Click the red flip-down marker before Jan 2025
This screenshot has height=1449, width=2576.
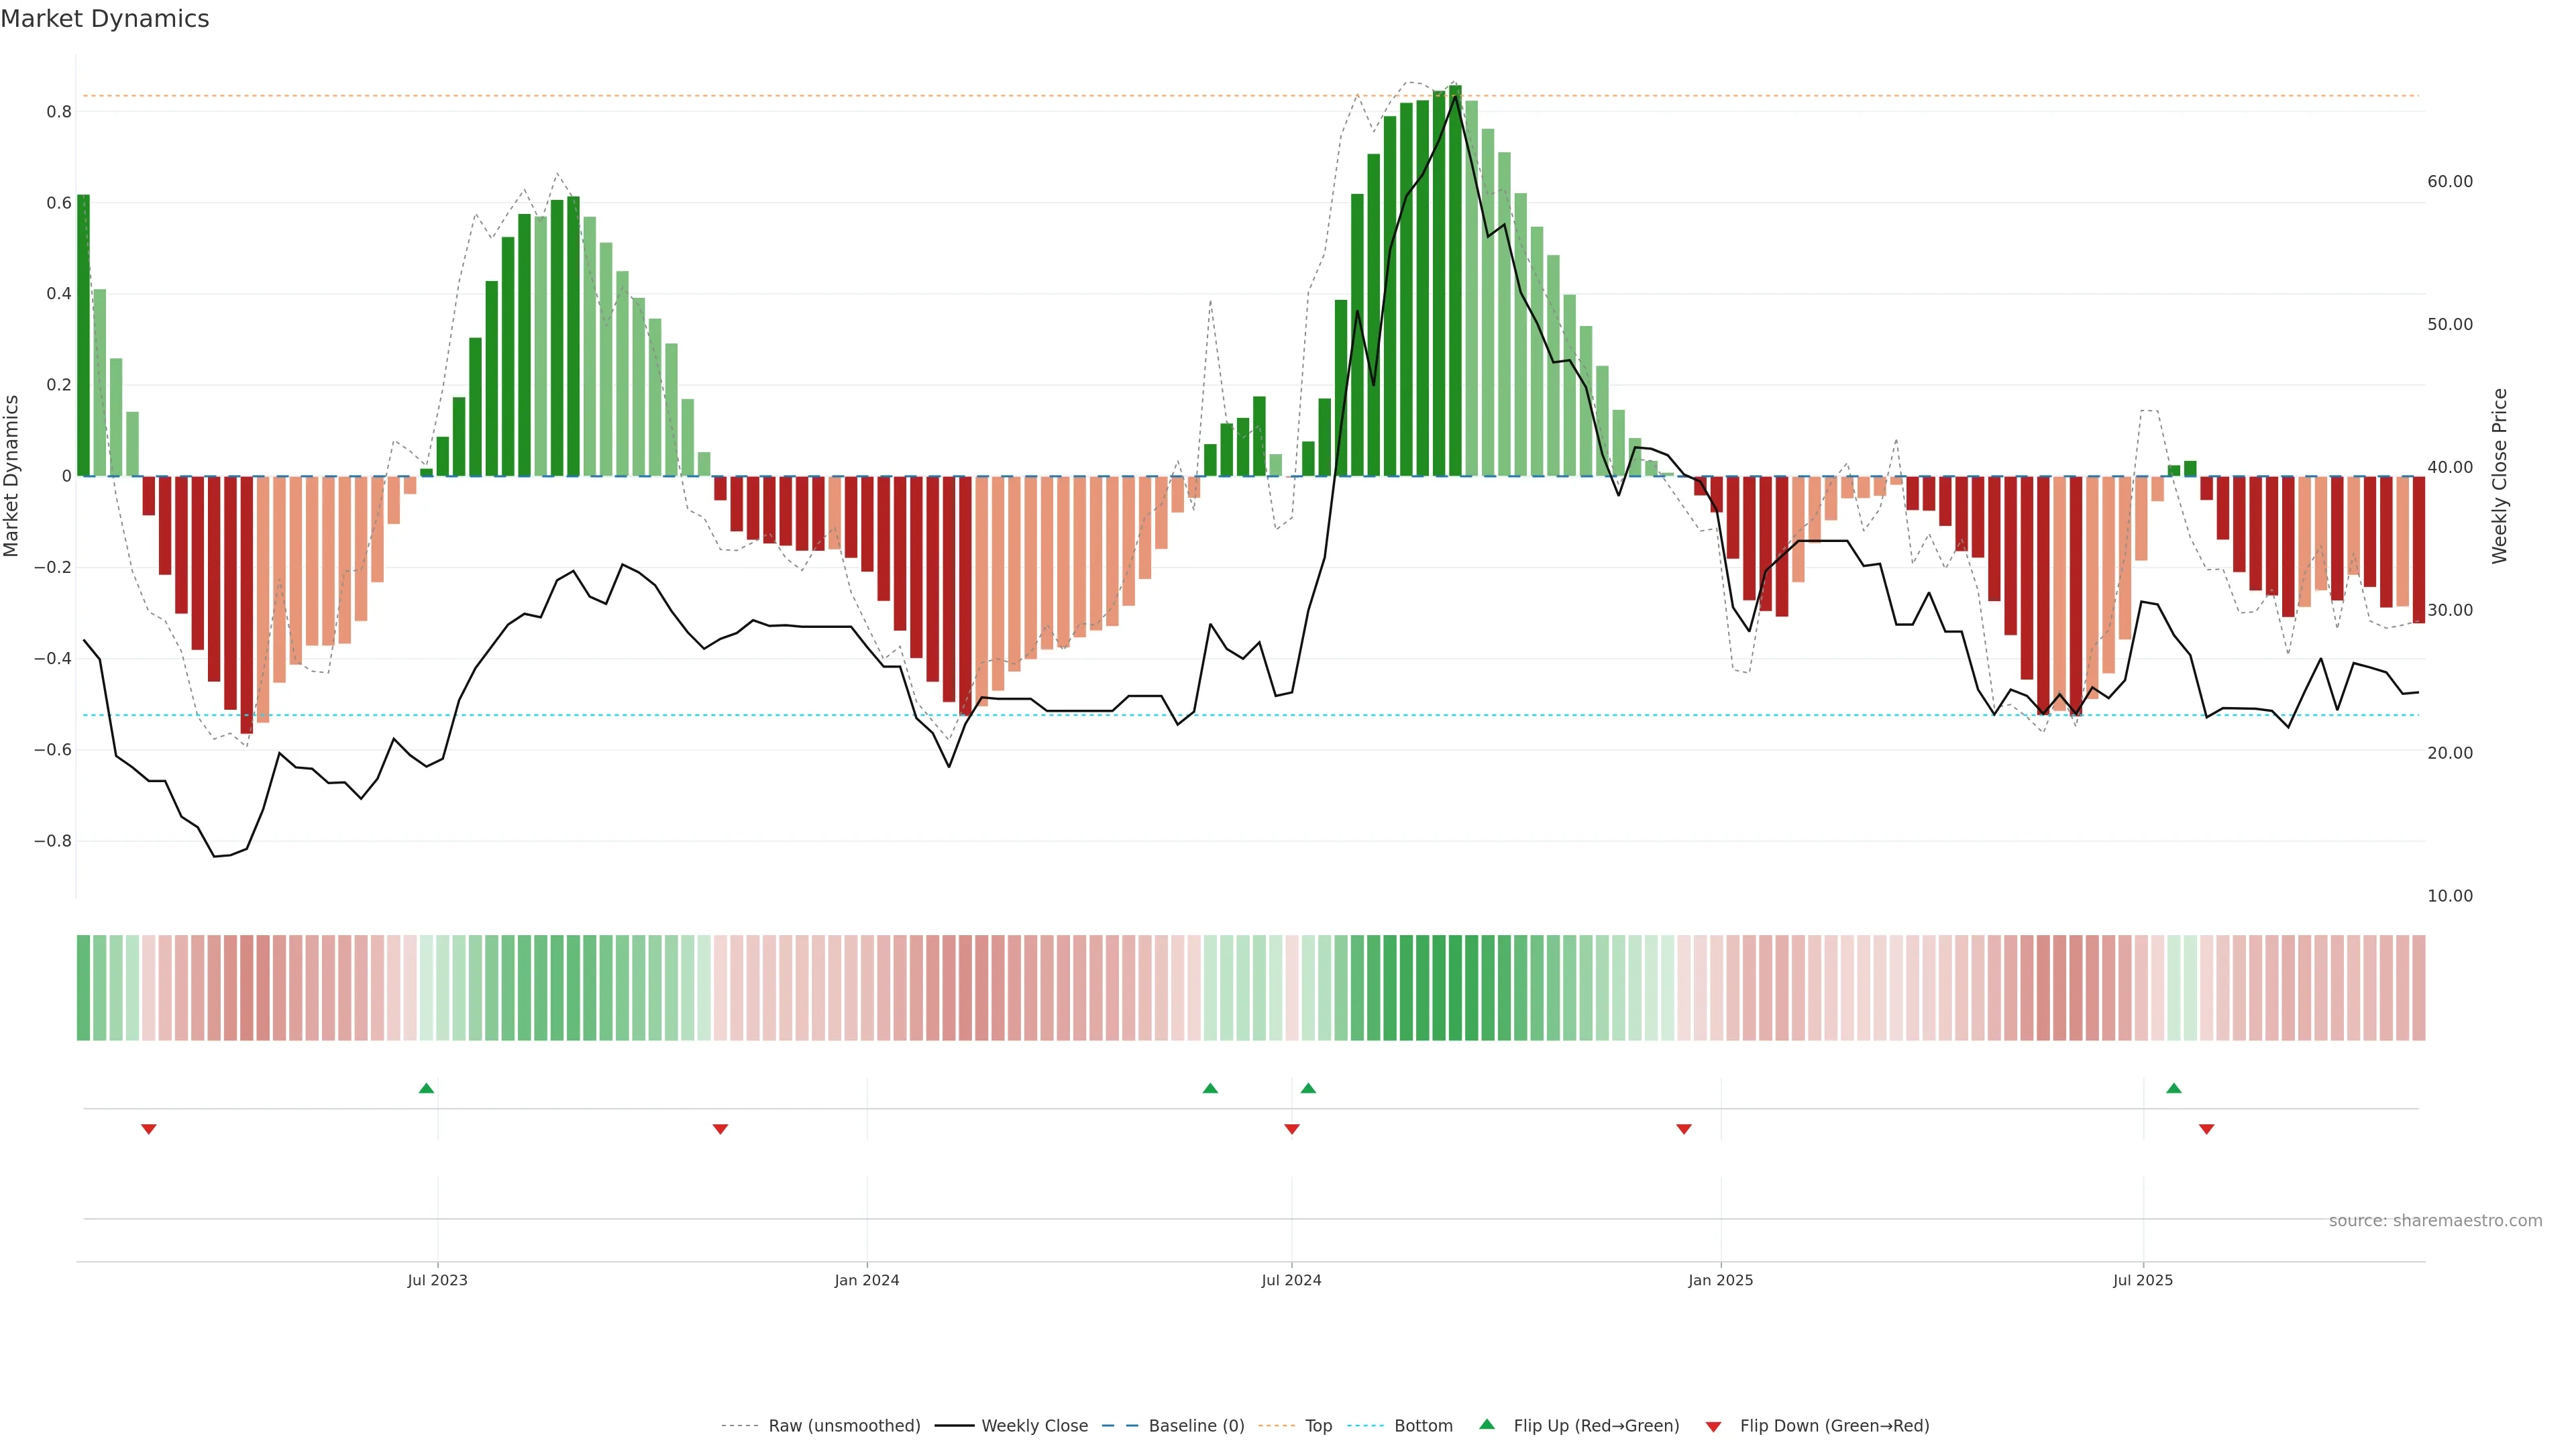(x=1683, y=1129)
